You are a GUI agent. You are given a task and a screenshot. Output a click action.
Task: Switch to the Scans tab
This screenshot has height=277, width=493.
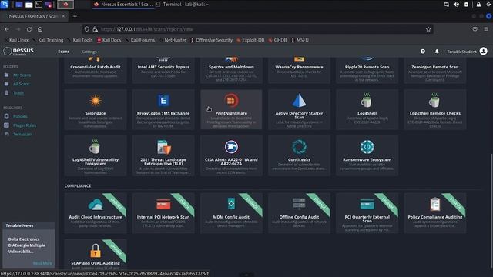point(64,52)
